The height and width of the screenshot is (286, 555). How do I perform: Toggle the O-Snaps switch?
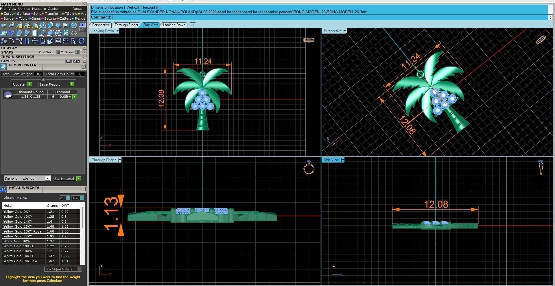[x=77, y=52]
